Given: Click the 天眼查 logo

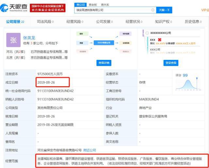Looking at the screenshot, I should pos(14,8).
